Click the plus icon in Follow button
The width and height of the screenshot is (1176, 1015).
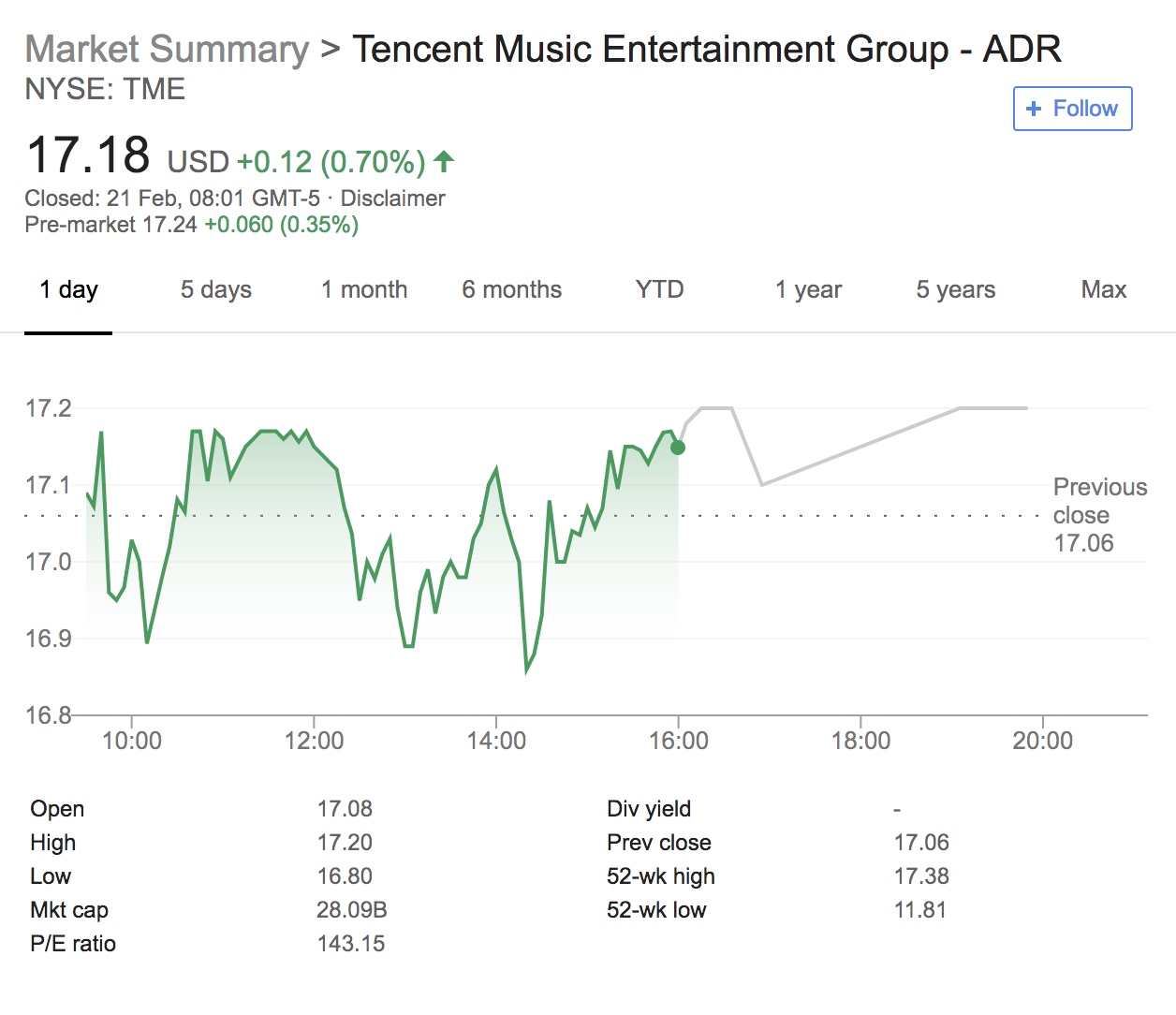coord(1034,109)
